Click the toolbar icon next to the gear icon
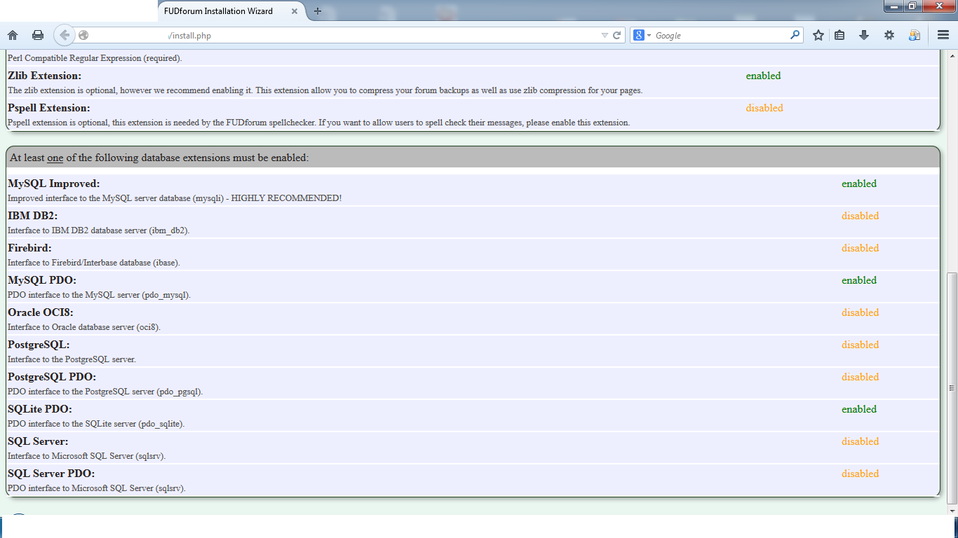This screenshot has width=958, height=538. (x=914, y=35)
